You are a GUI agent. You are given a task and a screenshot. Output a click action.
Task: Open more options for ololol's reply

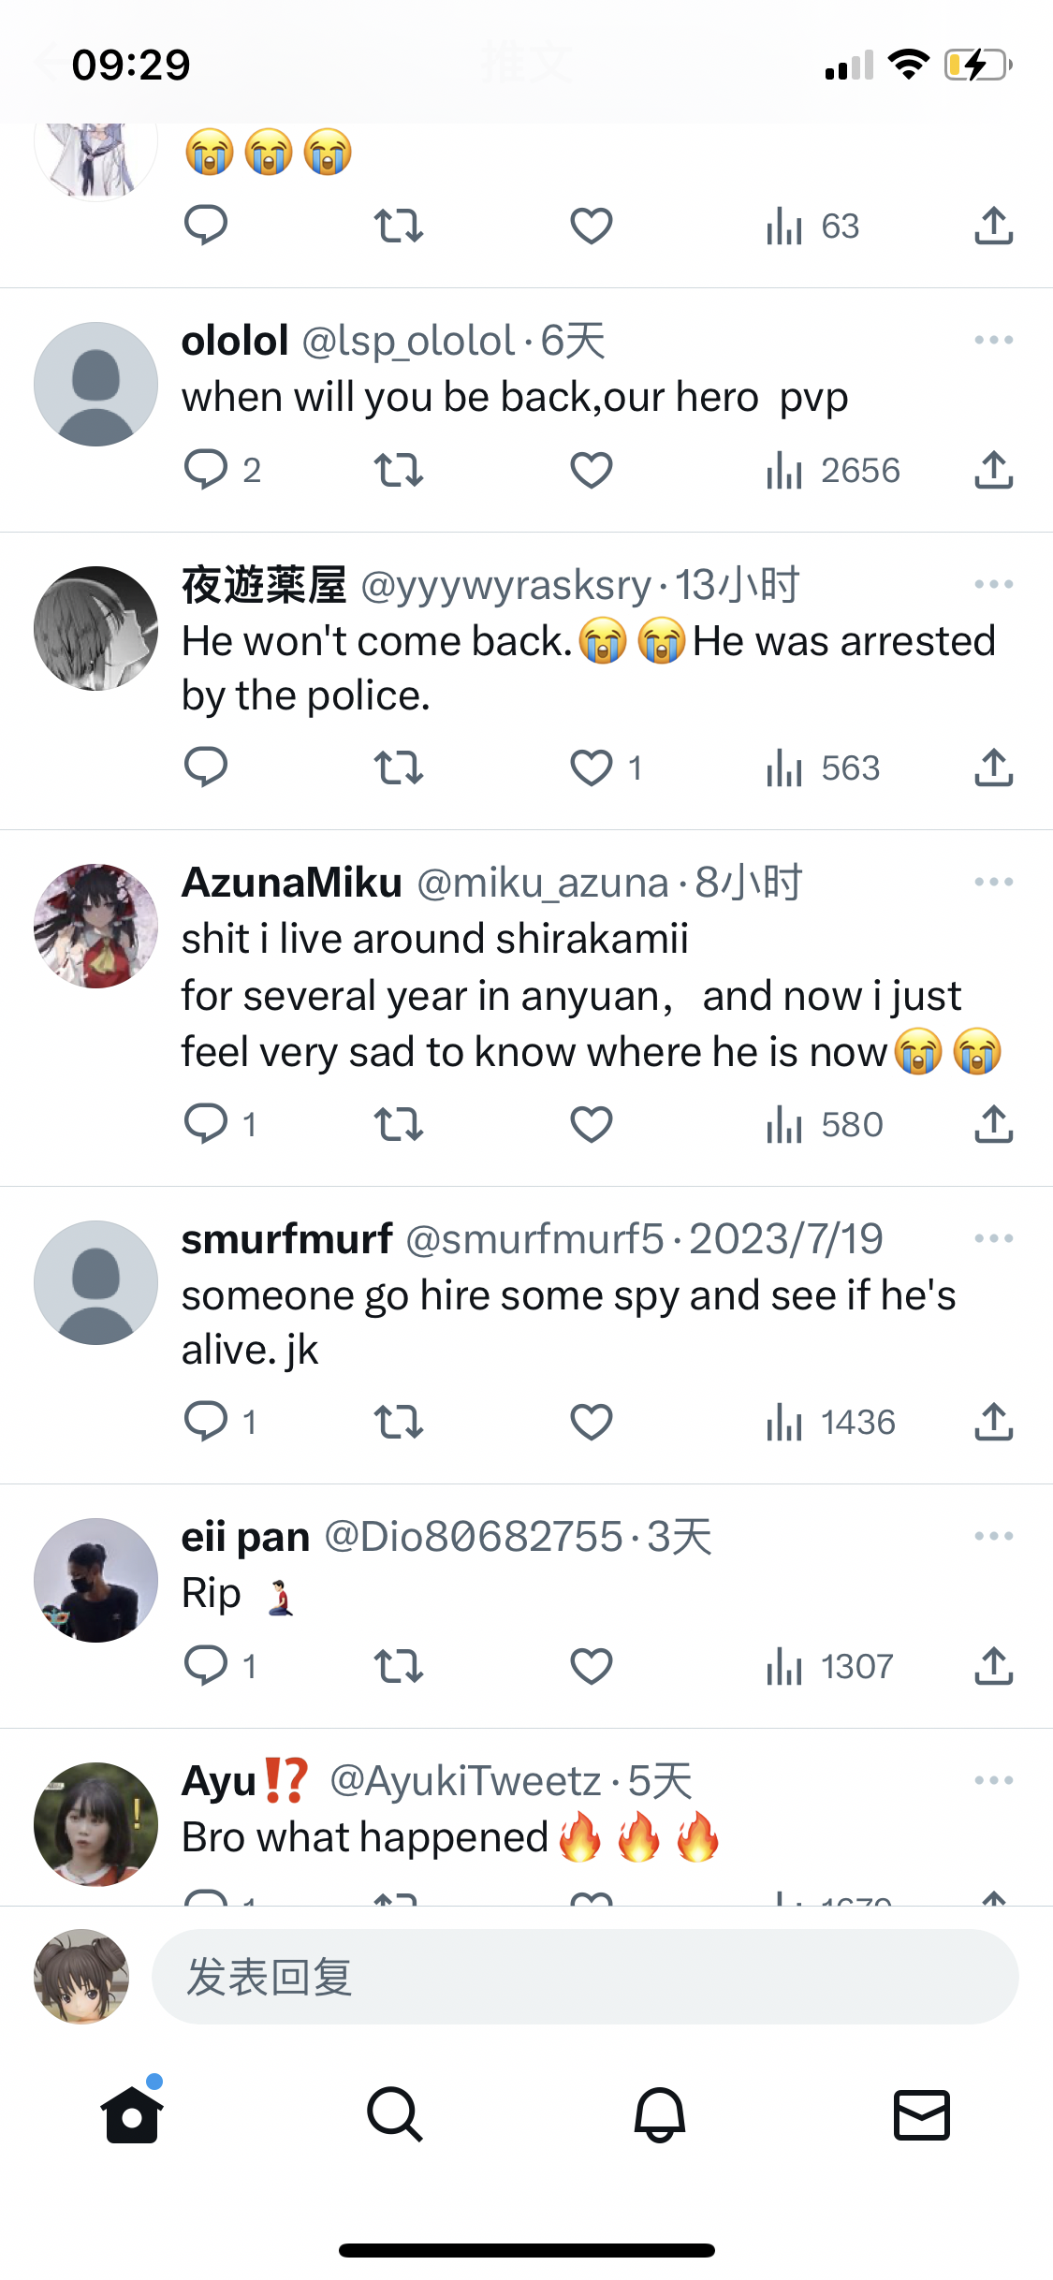(993, 341)
